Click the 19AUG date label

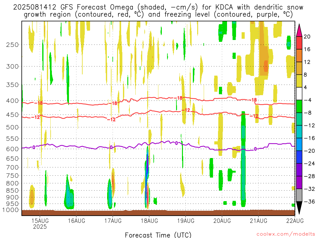coord(186,221)
